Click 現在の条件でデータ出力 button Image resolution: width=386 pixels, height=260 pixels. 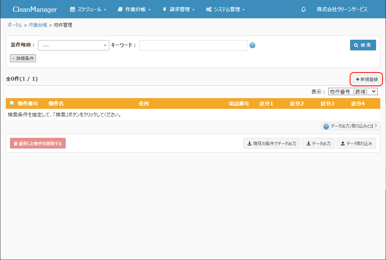pyautogui.click(x=272, y=144)
